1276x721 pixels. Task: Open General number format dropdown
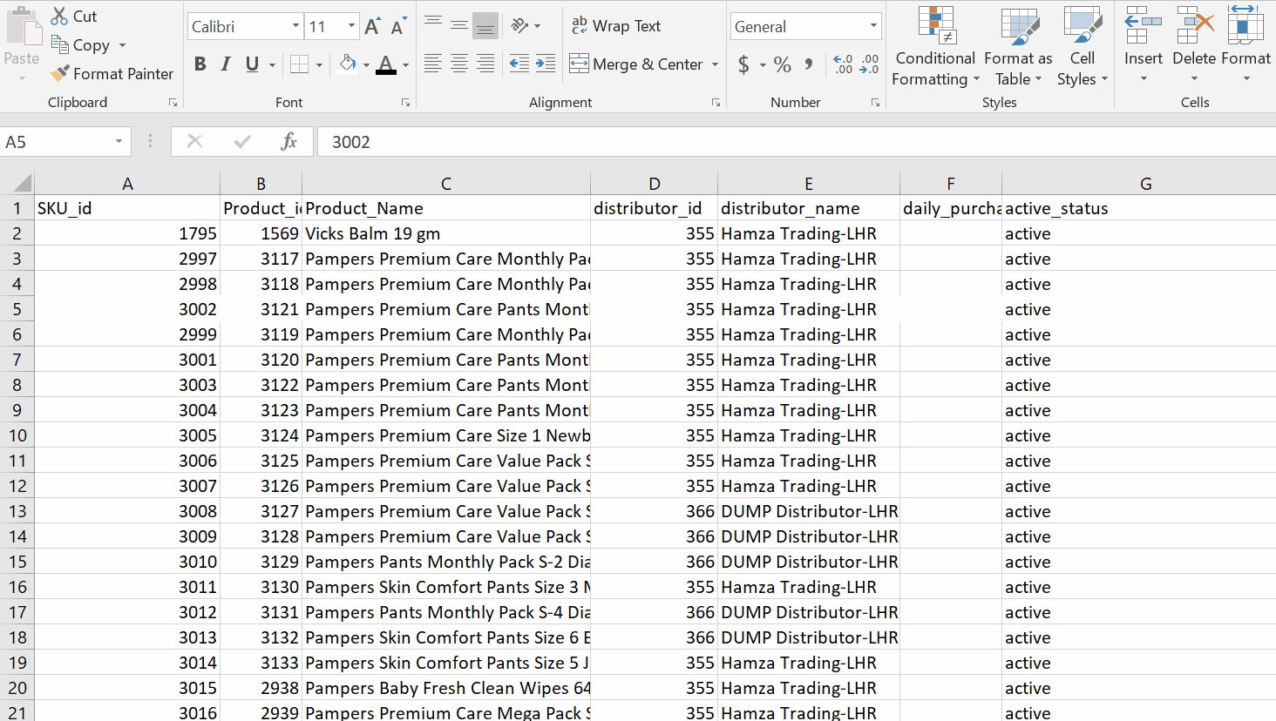873,26
